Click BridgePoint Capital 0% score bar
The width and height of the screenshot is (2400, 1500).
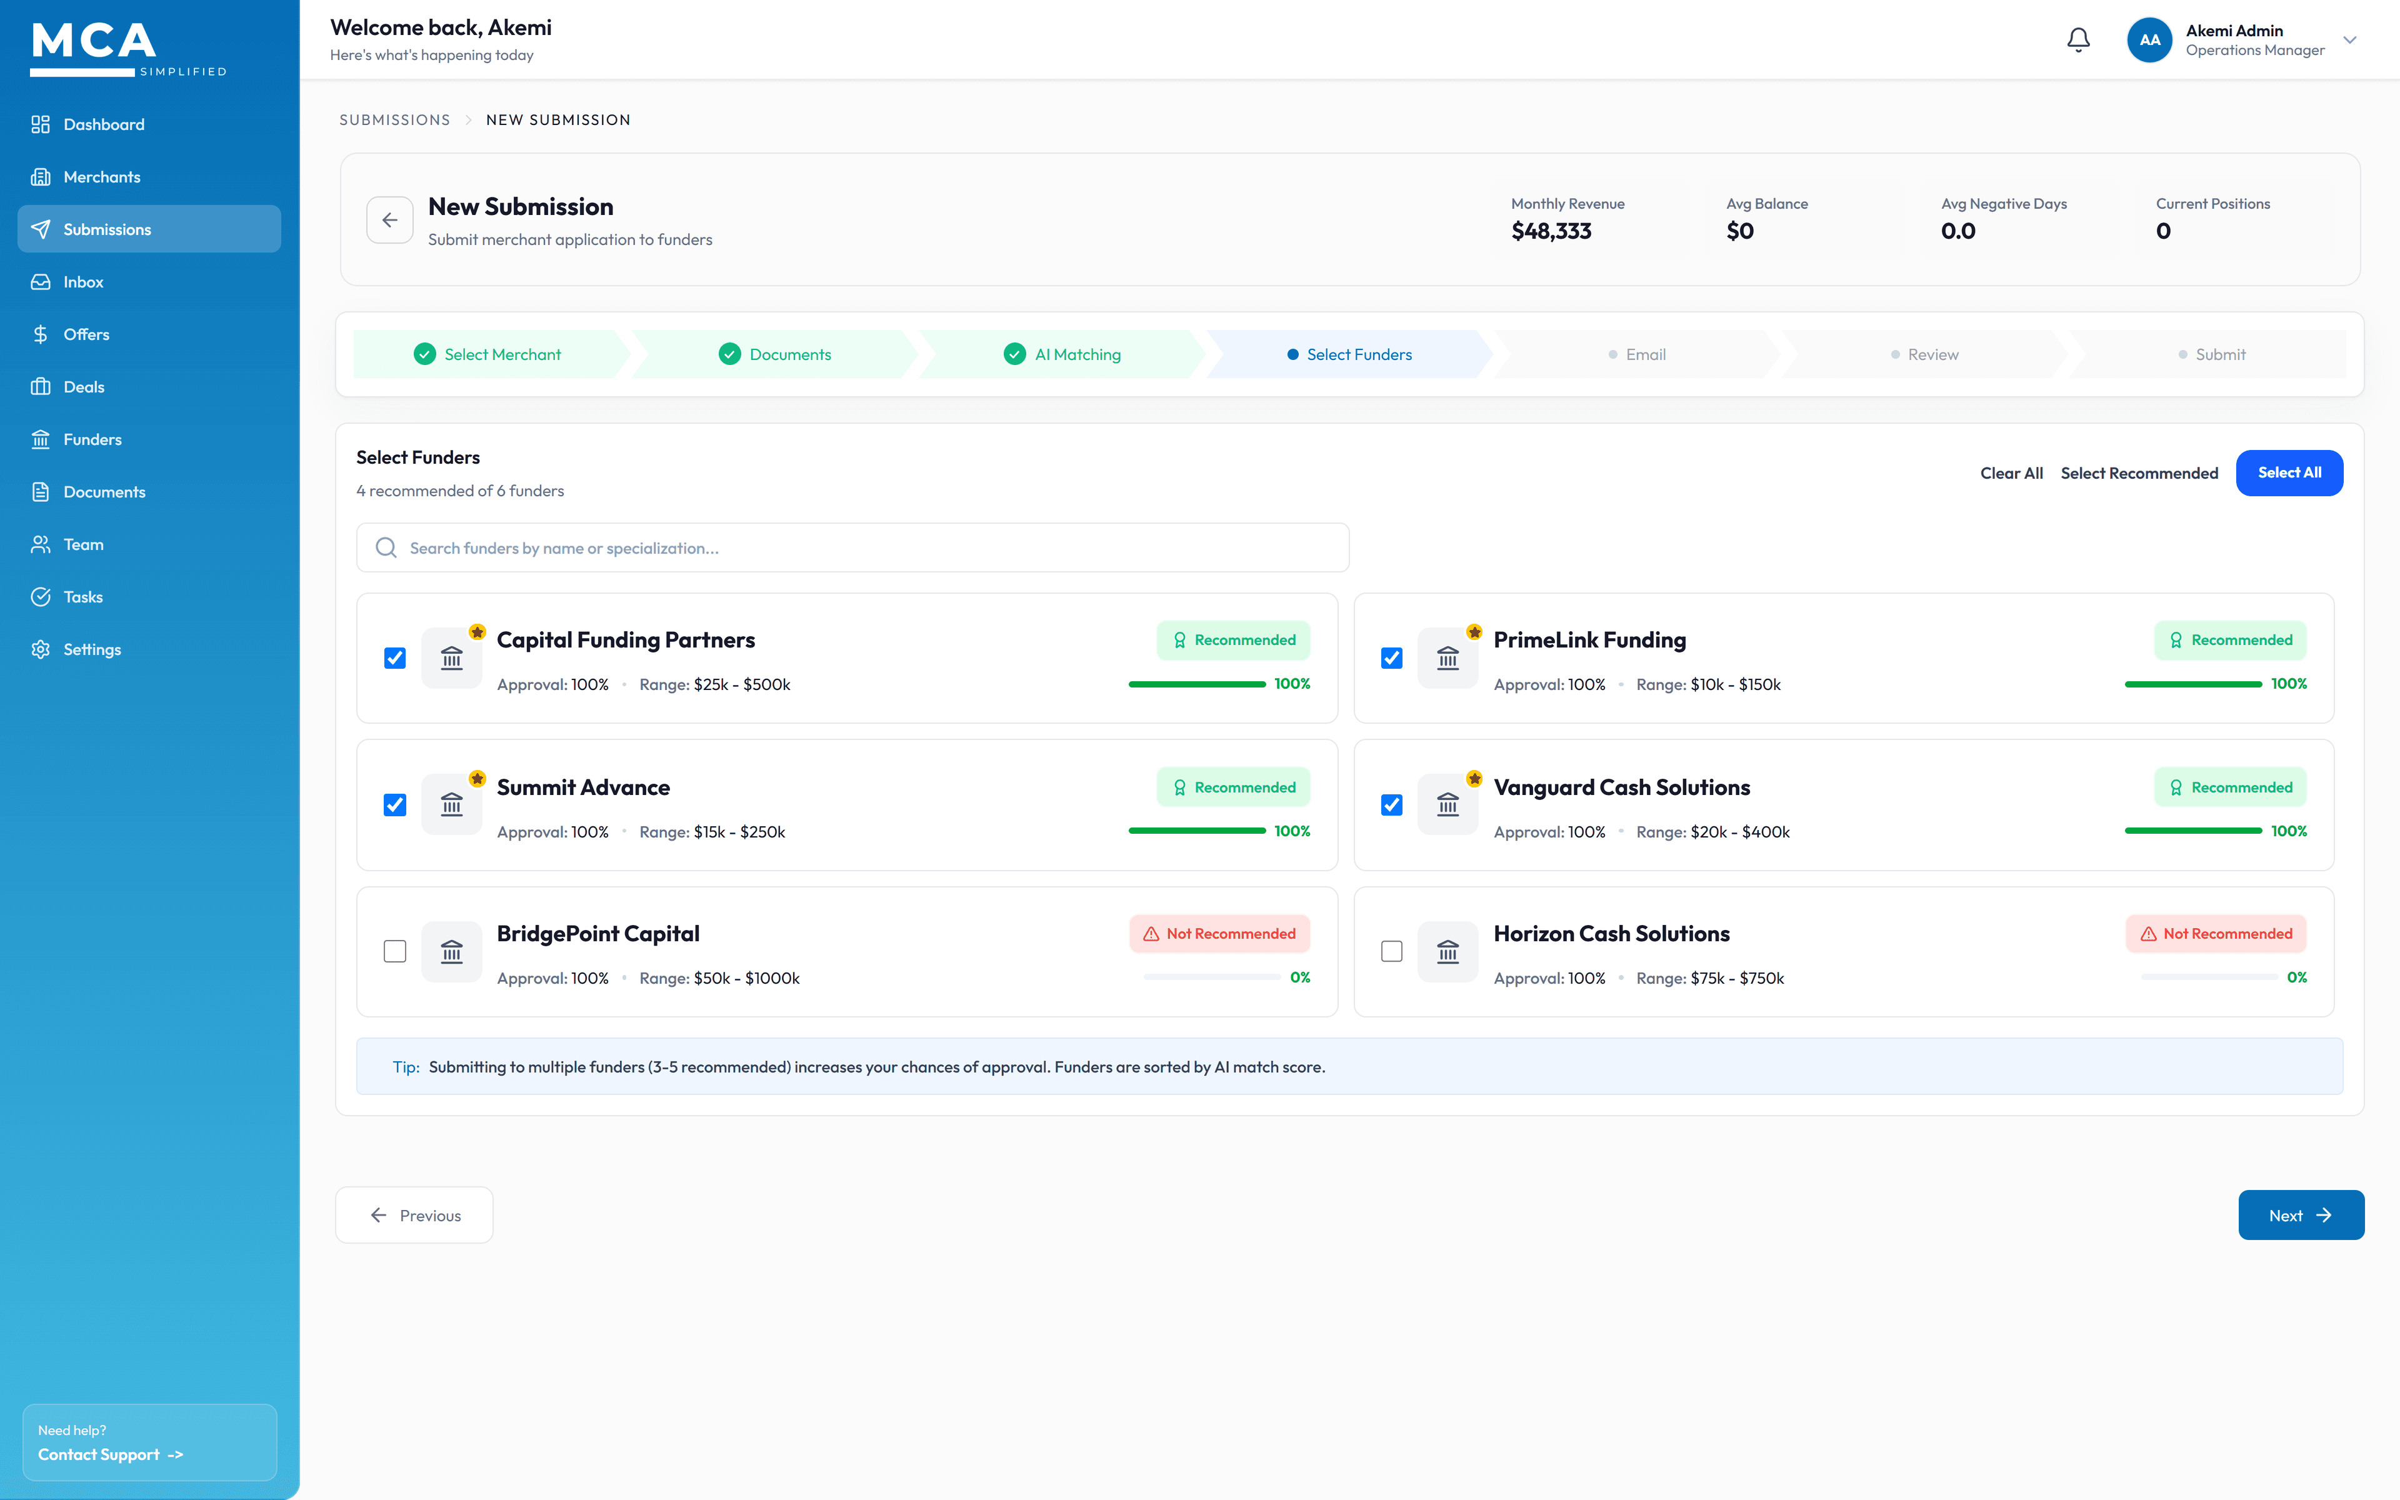pyautogui.click(x=1212, y=977)
